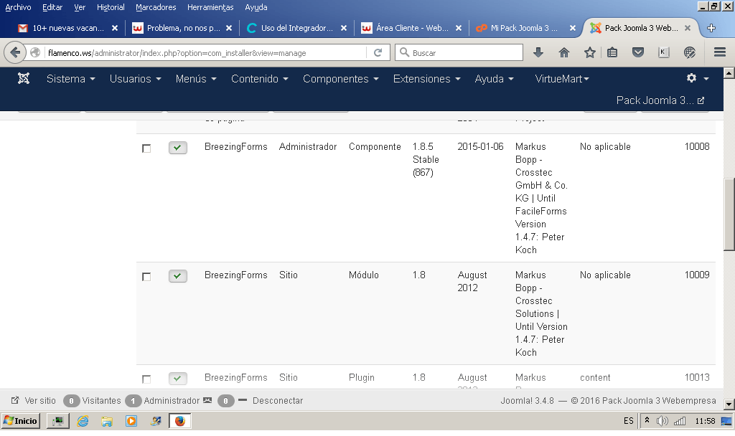The image size is (735, 436).
Task: Click the volume speaker tray icon
Action: (x=662, y=421)
